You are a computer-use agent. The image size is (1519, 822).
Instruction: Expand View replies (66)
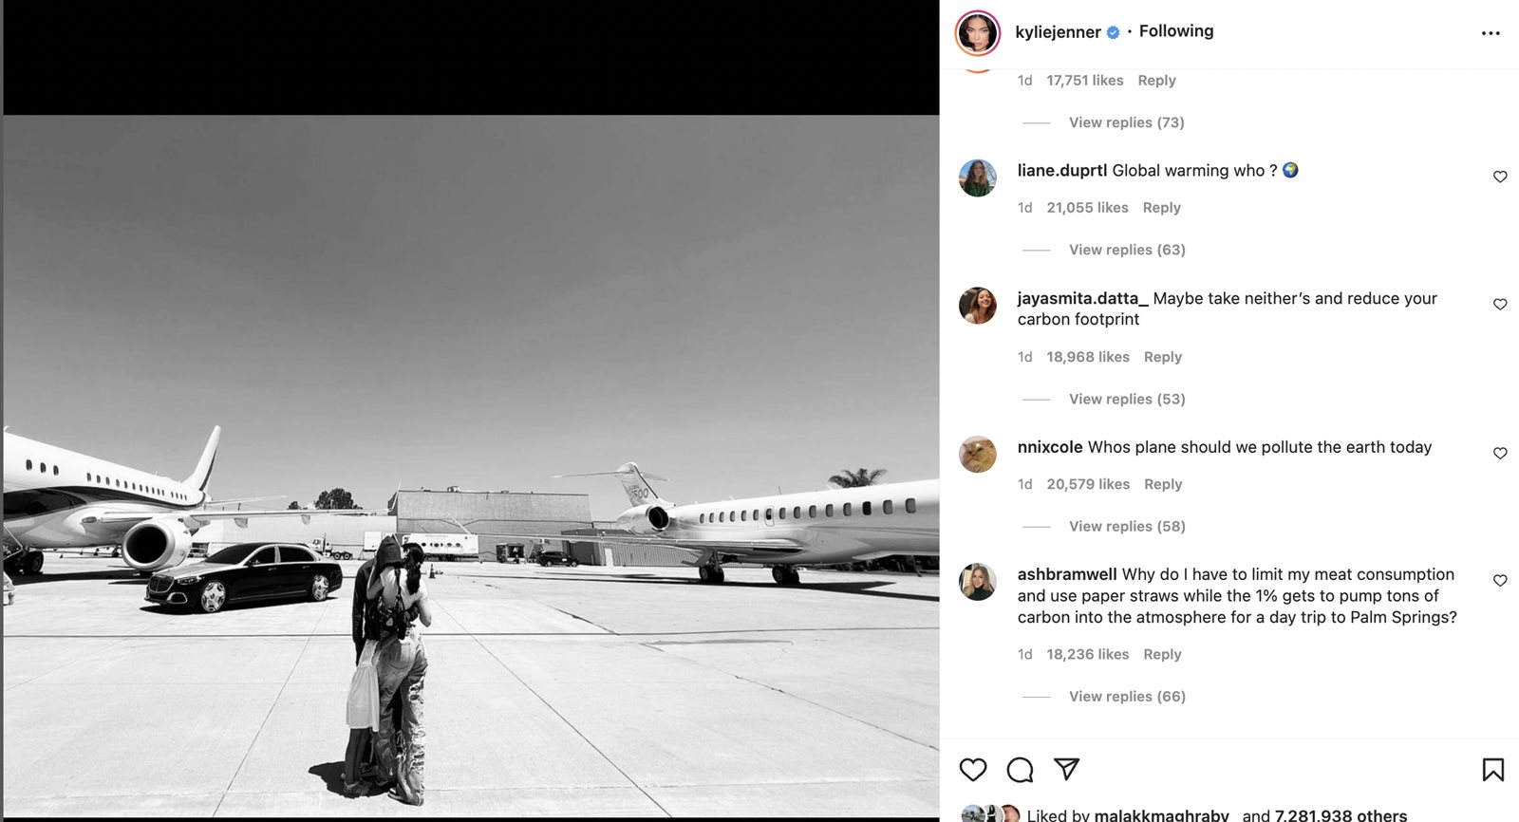pos(1127,696)
